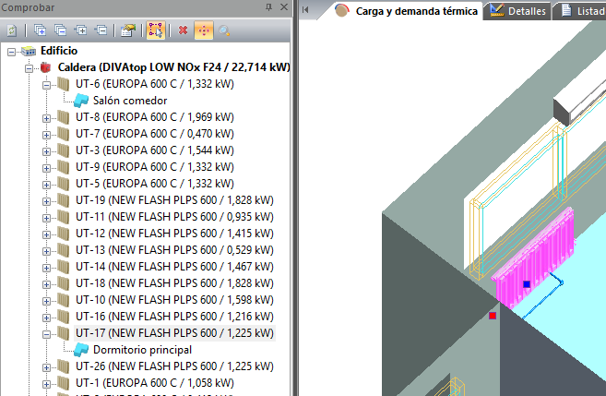Screen dimensions: 606x396
Task: Expand the UT-18 radiator node
Action: [46, 284]
